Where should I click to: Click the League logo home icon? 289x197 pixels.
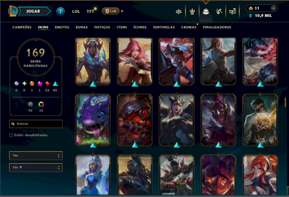pos(13,11)
